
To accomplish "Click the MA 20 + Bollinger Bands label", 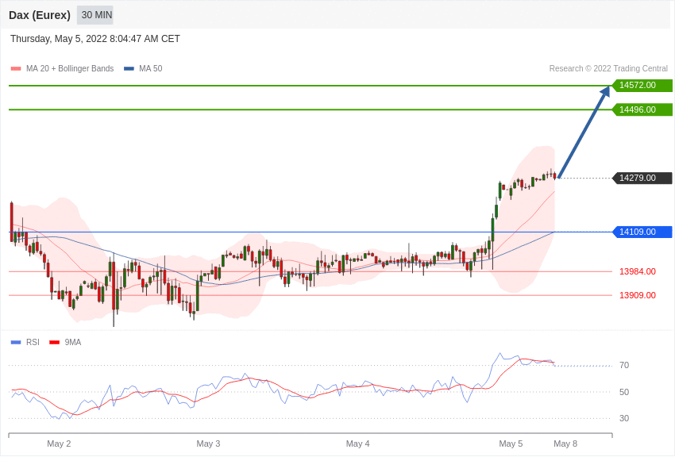I will (x=70, y=68).
